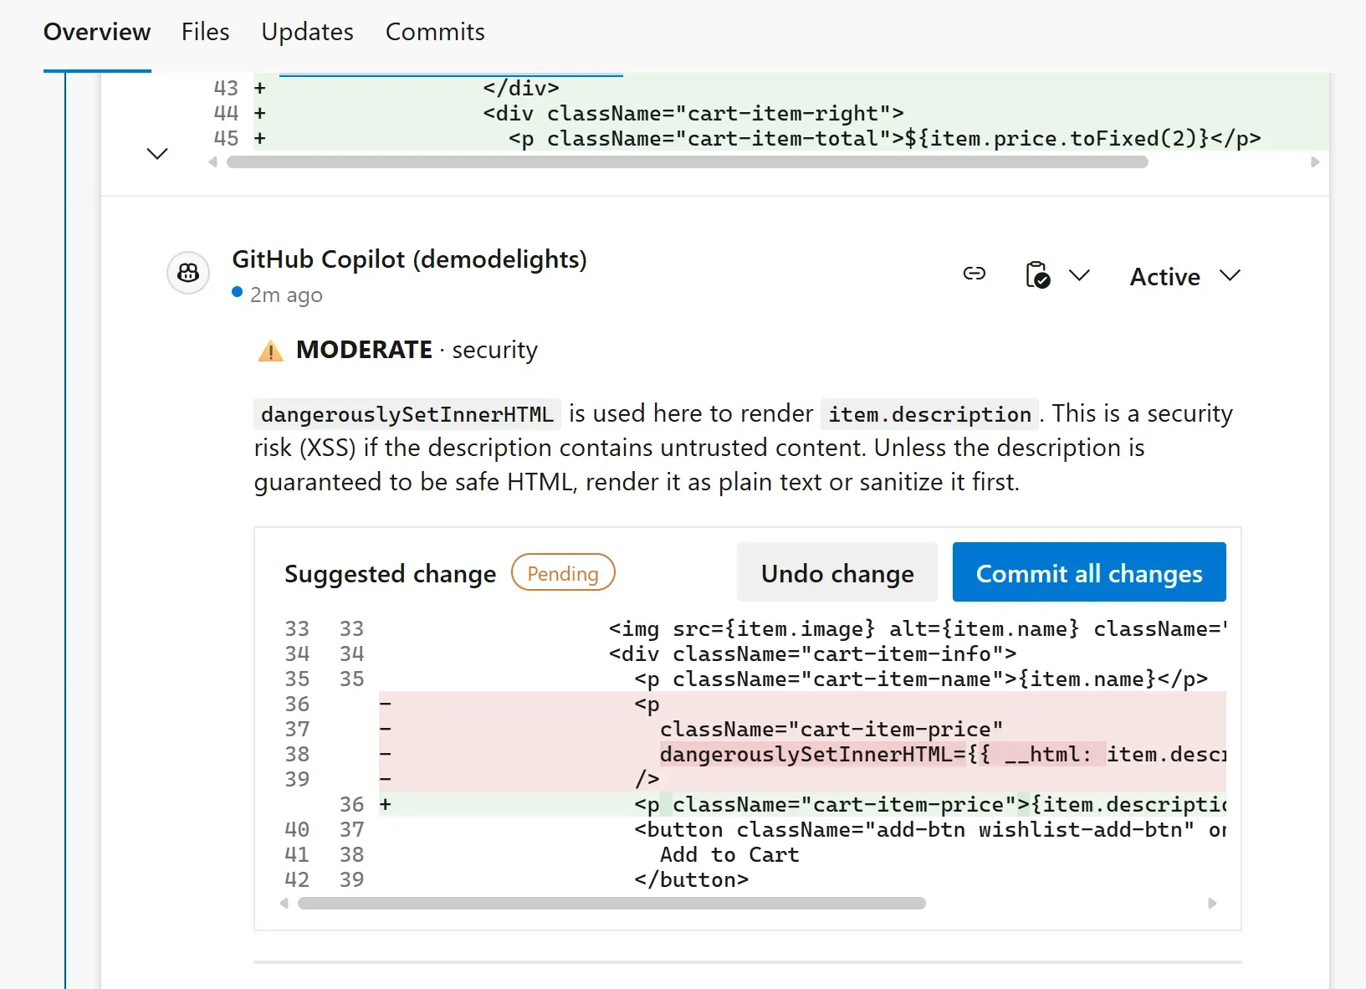Image resolution: width=1366 pixels, height=989 pixels.
Task: Click the MODERATE warning triangle icon
Action: pyautogui.click(x=271, y=351)
